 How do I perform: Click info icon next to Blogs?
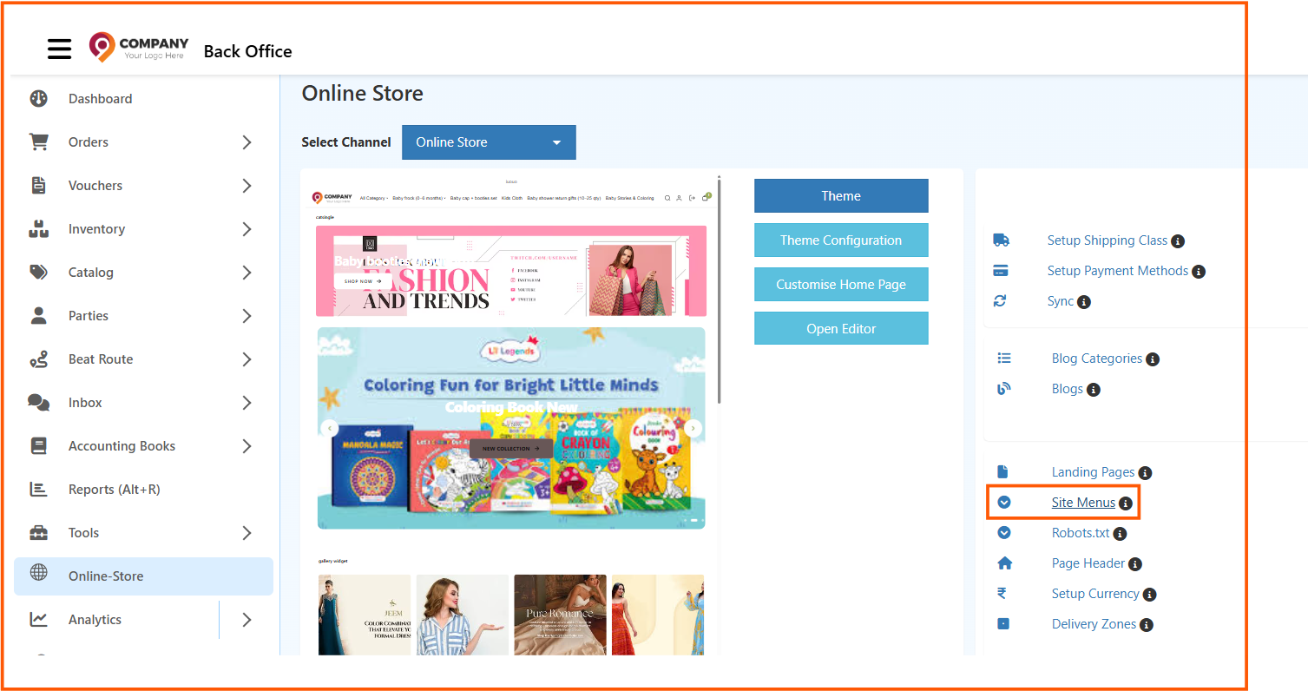pos(1094,390)
